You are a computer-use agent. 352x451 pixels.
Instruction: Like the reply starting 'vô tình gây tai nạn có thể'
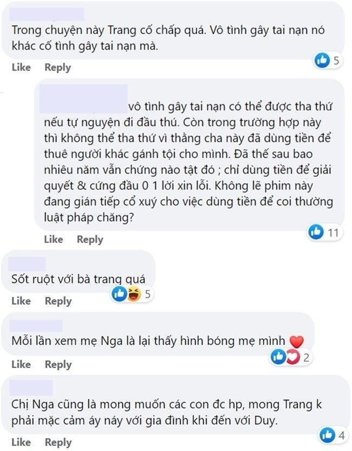tap(54, 239)
